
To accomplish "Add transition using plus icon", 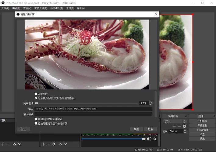I will tap(174, 126).
